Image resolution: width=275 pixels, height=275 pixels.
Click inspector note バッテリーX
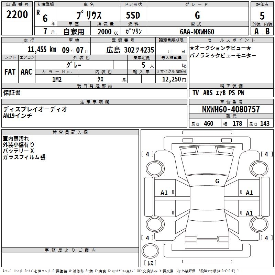click(18, 151)
